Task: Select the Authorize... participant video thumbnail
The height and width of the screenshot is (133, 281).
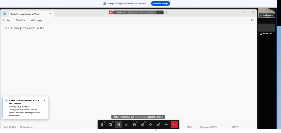Action: pyautogui.click(x=267, y=13)
